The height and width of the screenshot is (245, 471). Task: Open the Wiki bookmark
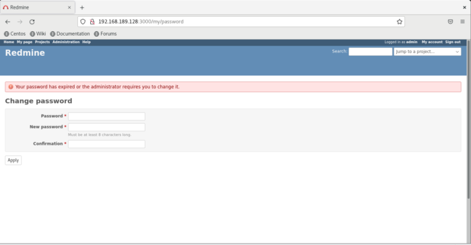(38, 34)
